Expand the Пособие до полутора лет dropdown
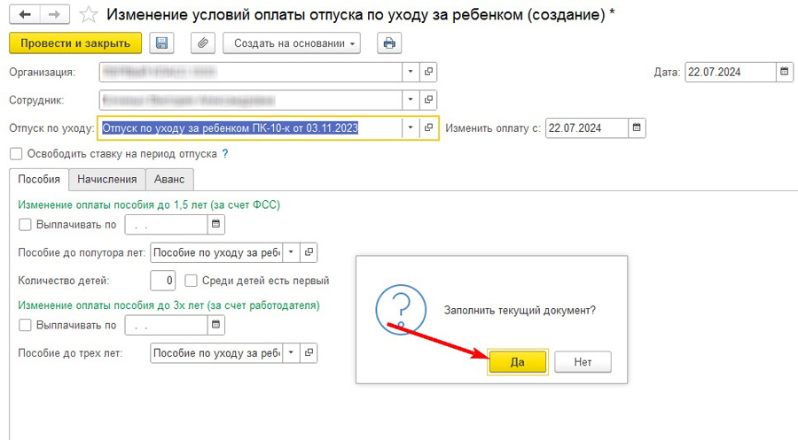 coord(291,252)
